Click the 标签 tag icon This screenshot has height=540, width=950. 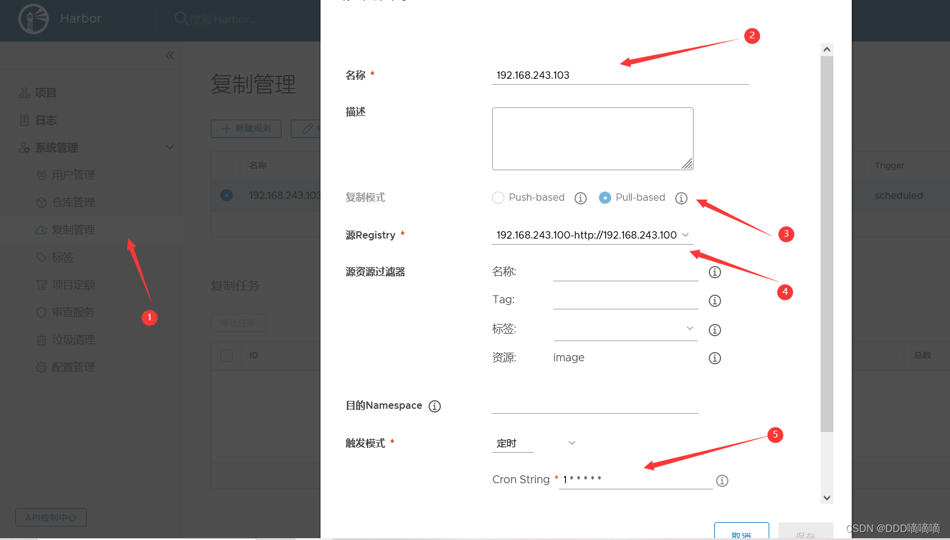42,257
